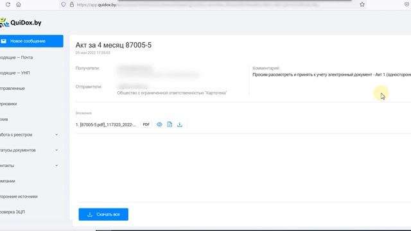Open the Входящие – УНП folder
411x231 pixels.
pyautogui.click(x=15, y=73)
